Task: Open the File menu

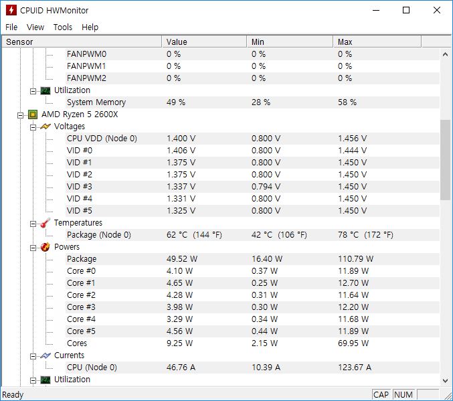Action: coord(11,27)
